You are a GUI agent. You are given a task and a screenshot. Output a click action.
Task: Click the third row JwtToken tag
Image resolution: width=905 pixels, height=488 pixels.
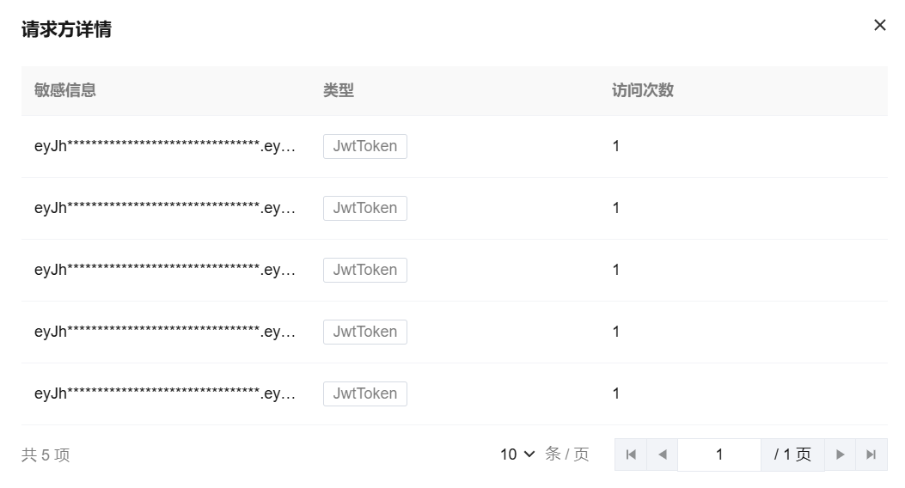click(x=364, y=270)
